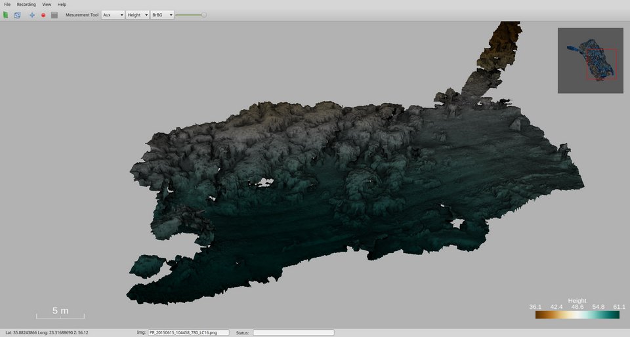Open the BrBG colormap dropdown
This screenshot has width=630, height=337.
coord(162,14)
